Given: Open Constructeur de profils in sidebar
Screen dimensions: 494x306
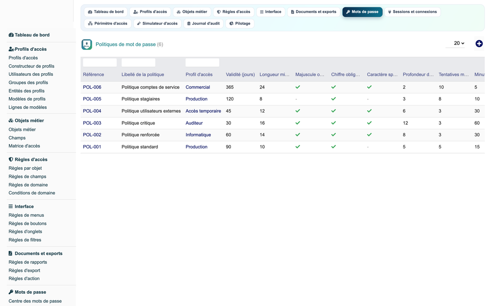Looking at the screenshot, I should (31, 66).
